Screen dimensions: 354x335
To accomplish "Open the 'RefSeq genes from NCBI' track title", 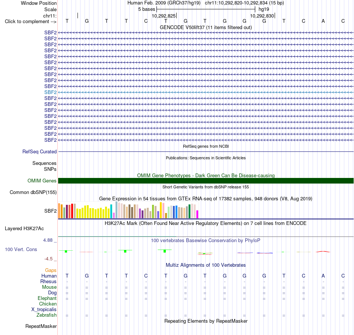I will point(206,146).
